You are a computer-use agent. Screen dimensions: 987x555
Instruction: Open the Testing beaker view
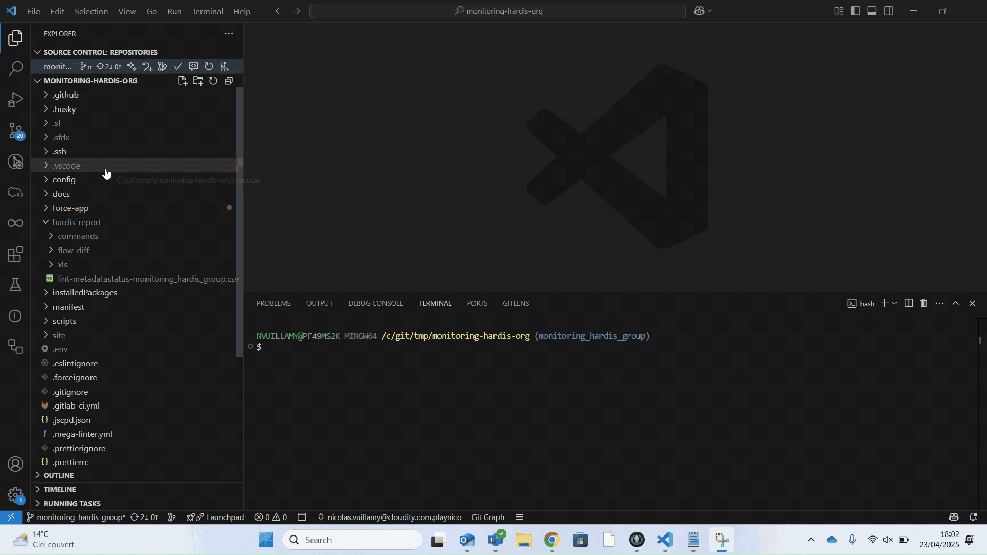(x=15, y=285)
